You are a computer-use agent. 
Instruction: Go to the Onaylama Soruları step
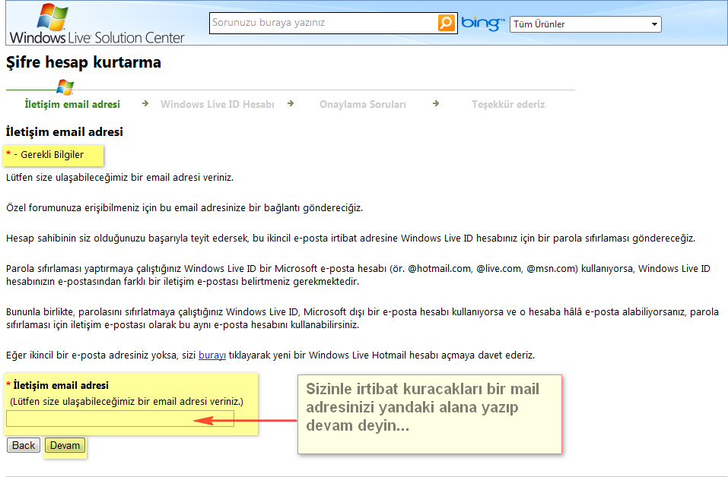click(362, 104)
